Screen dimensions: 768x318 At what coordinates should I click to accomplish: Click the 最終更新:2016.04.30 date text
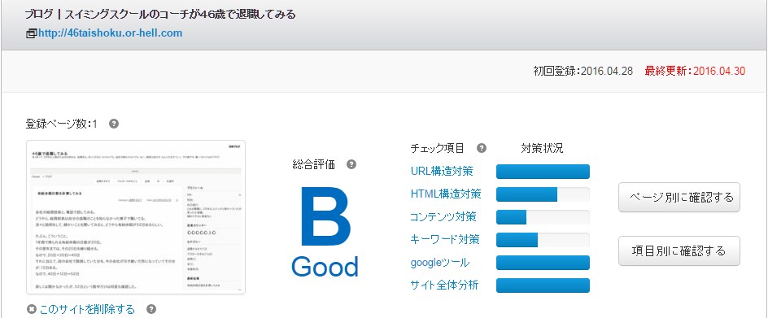(x=695, y=71)
